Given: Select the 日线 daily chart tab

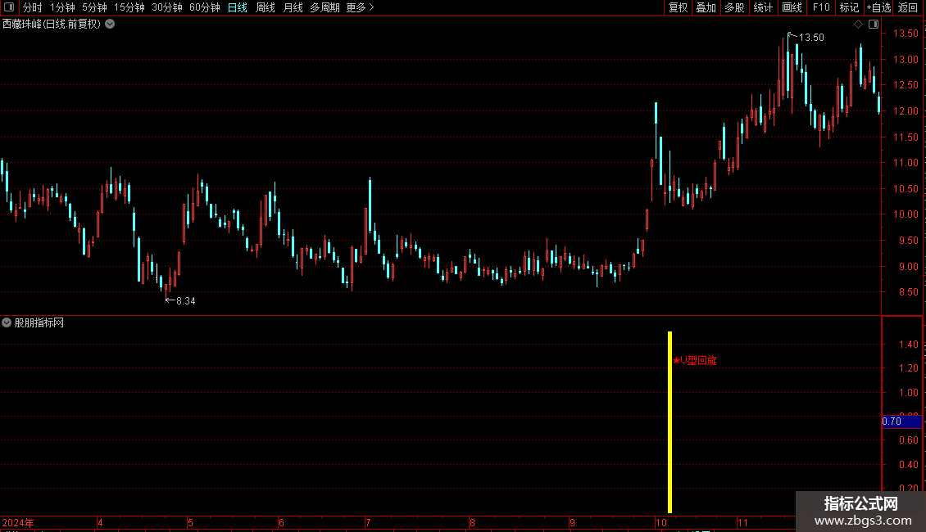Looking at the screenshot, I should click(238, 7).
